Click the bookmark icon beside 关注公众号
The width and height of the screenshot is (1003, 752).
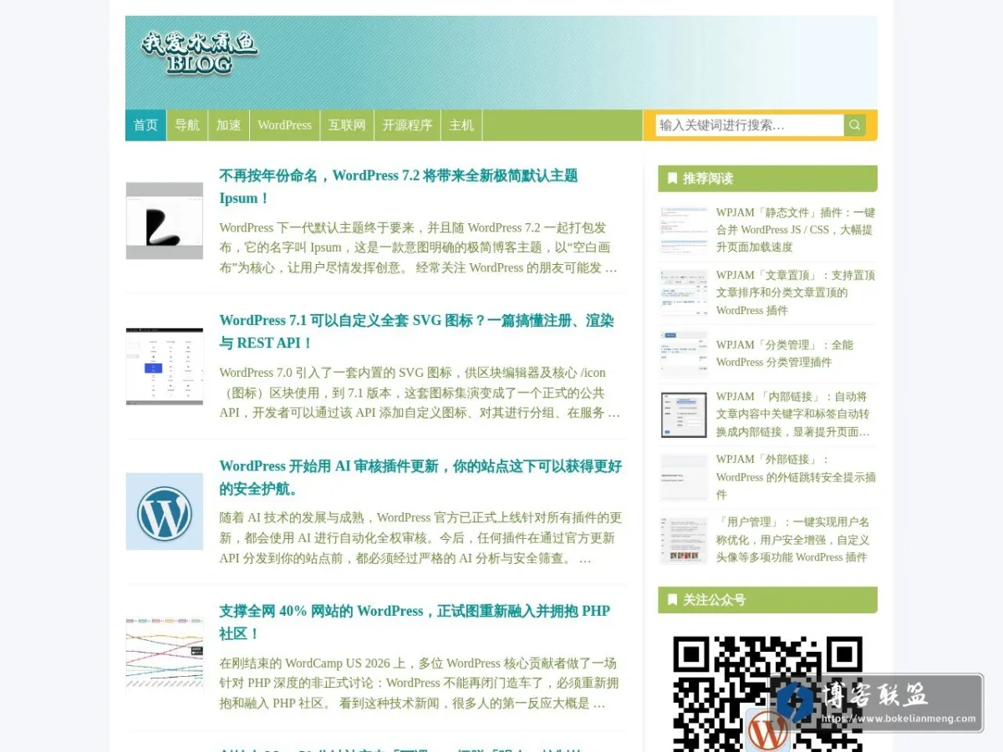tap(672, 600)
